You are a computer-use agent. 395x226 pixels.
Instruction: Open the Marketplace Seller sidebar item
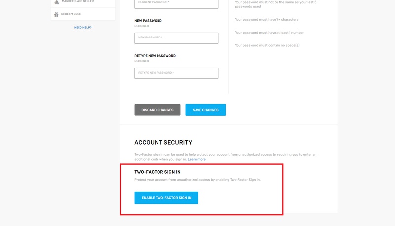pyautogui.click(x=78, y=2)
